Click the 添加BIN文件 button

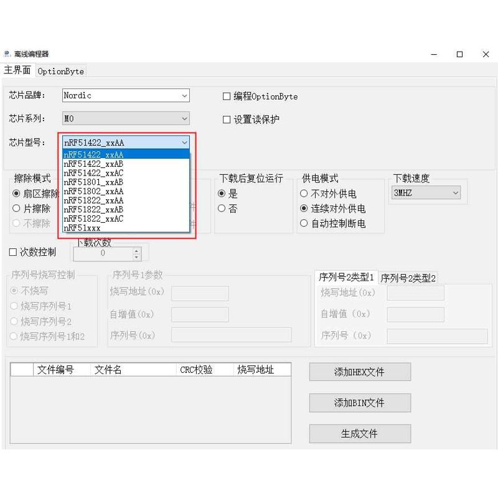pos(360,403)
